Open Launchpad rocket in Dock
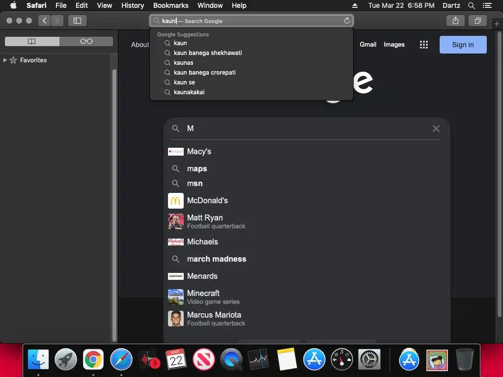Viewport: 503px width, 377px height. pos(66,359)
